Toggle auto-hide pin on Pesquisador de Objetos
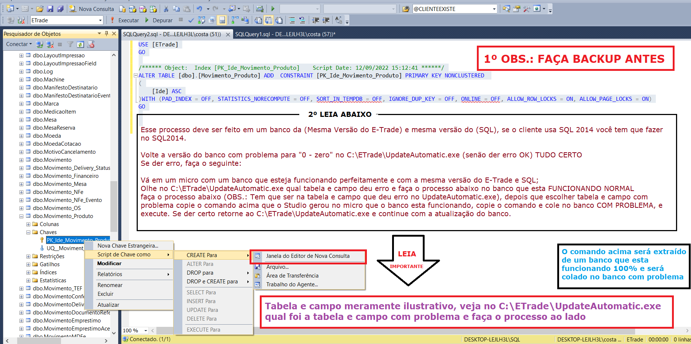Screen dimensions: 691x344 [106, 34]
